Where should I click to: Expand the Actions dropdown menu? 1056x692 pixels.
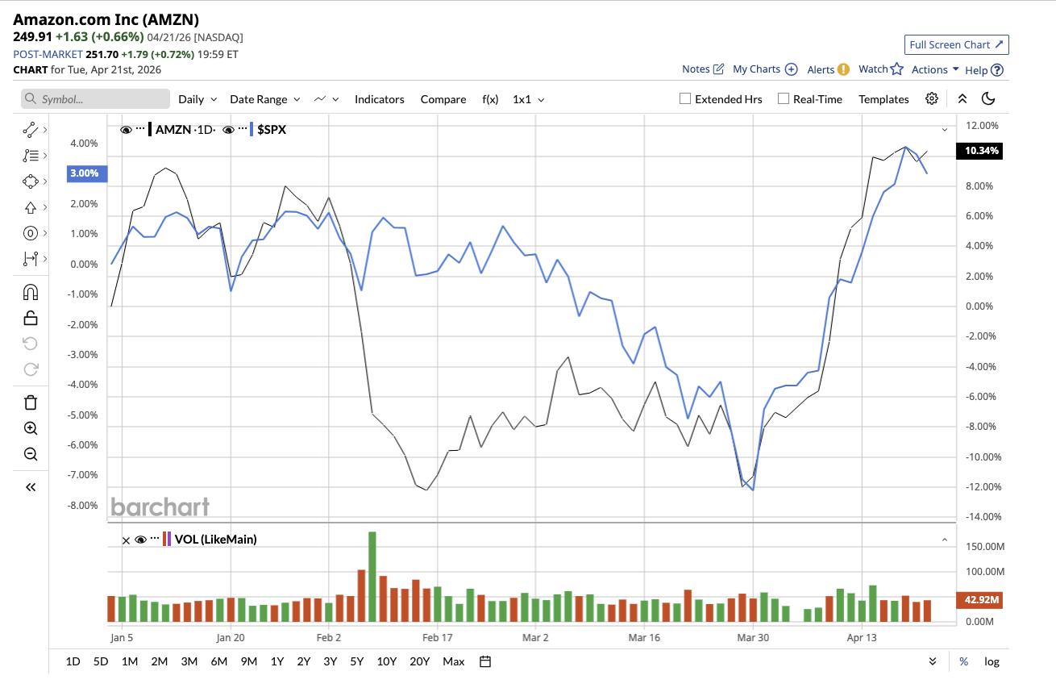tap(935, 69)
